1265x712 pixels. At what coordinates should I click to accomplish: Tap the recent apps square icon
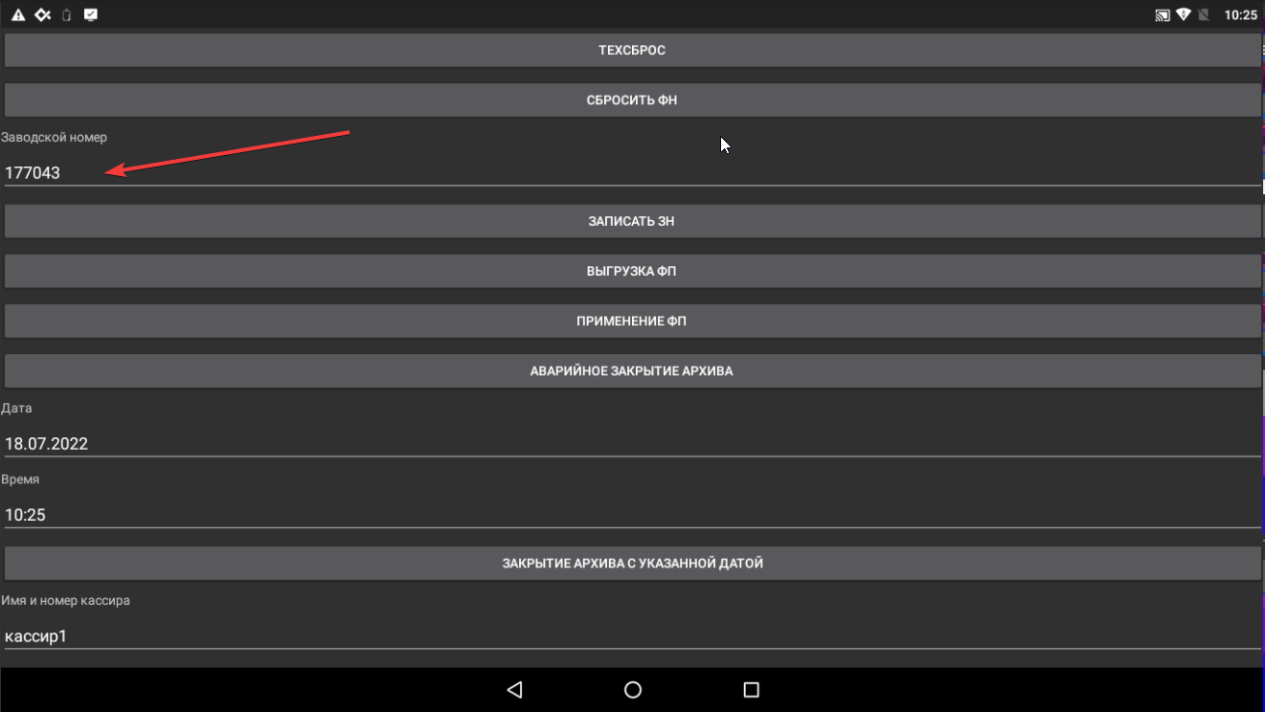751,689
